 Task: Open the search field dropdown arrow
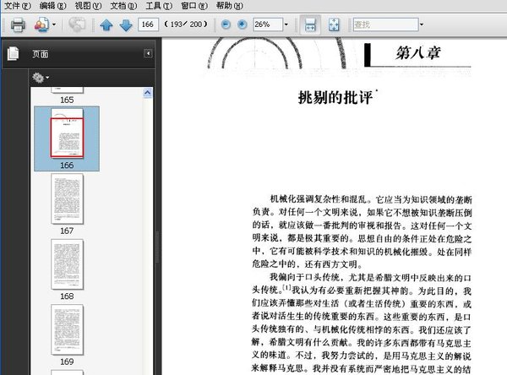[422, 24]
